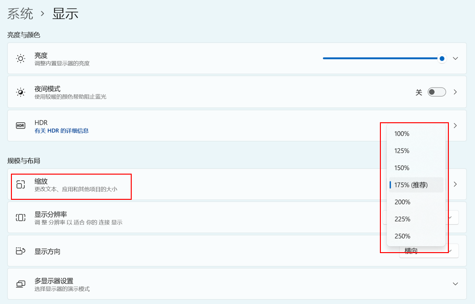Click the multiple displays settings icon
This screenshot has width=475, height=304.
(x=20, y=284)
